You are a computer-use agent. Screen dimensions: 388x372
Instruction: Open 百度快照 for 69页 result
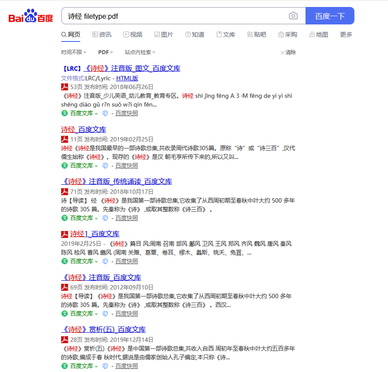coord(127,313)
